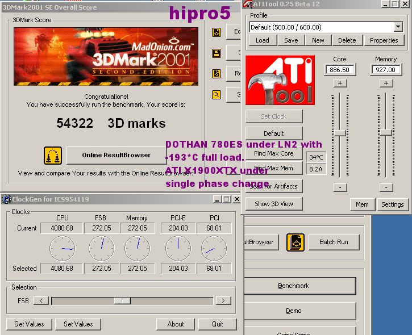412x335 pixels.
Task: Click Show 3D View button
Action: tap(274, 204)
